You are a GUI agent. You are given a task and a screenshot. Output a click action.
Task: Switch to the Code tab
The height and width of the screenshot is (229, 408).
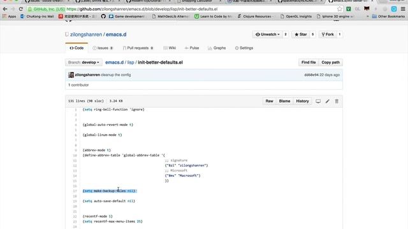(x=76, y=48)
